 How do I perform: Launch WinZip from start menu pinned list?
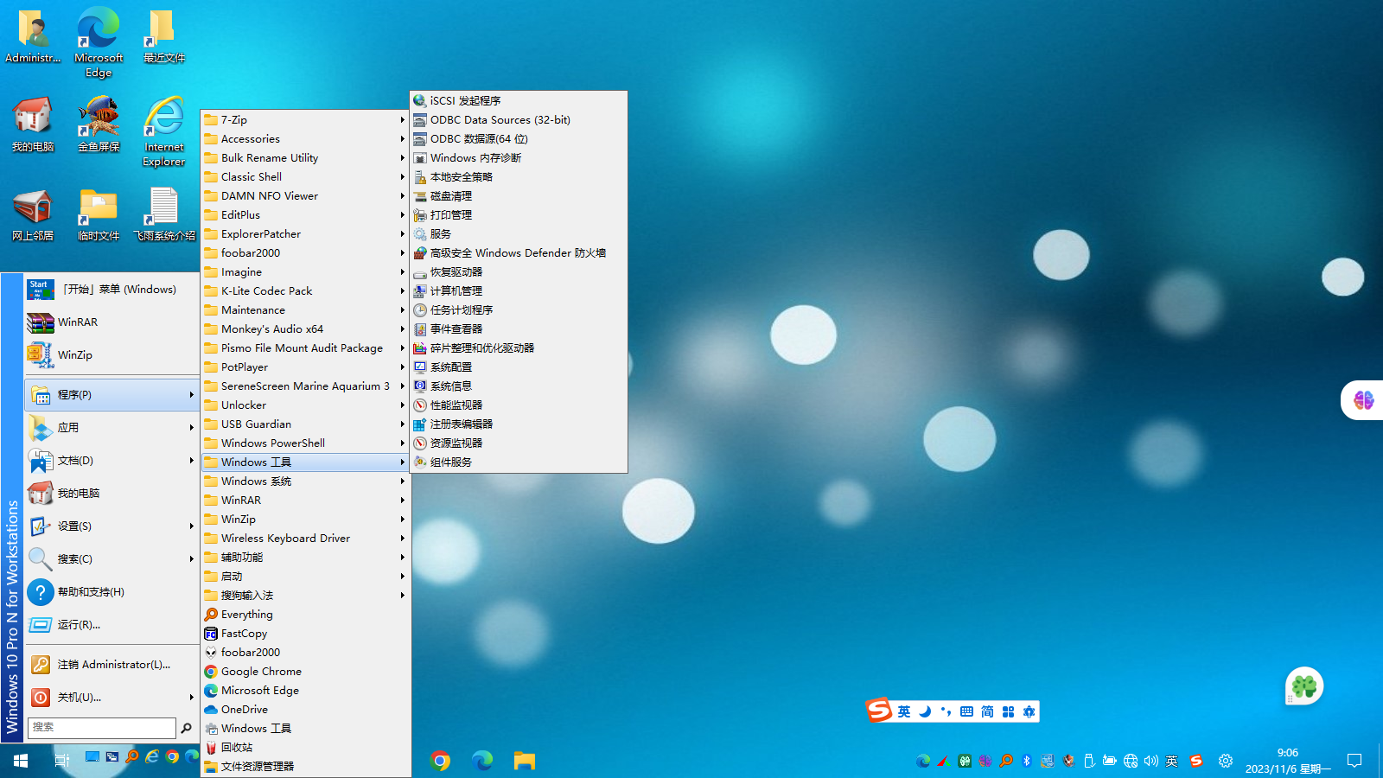(x=112, y=355)
